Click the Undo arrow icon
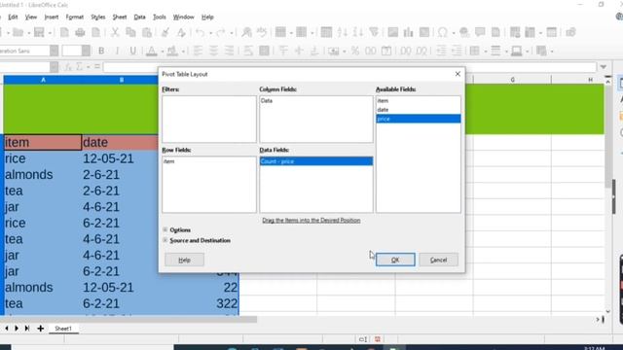This screenshot has width=623, height=350. coord(201,32)
